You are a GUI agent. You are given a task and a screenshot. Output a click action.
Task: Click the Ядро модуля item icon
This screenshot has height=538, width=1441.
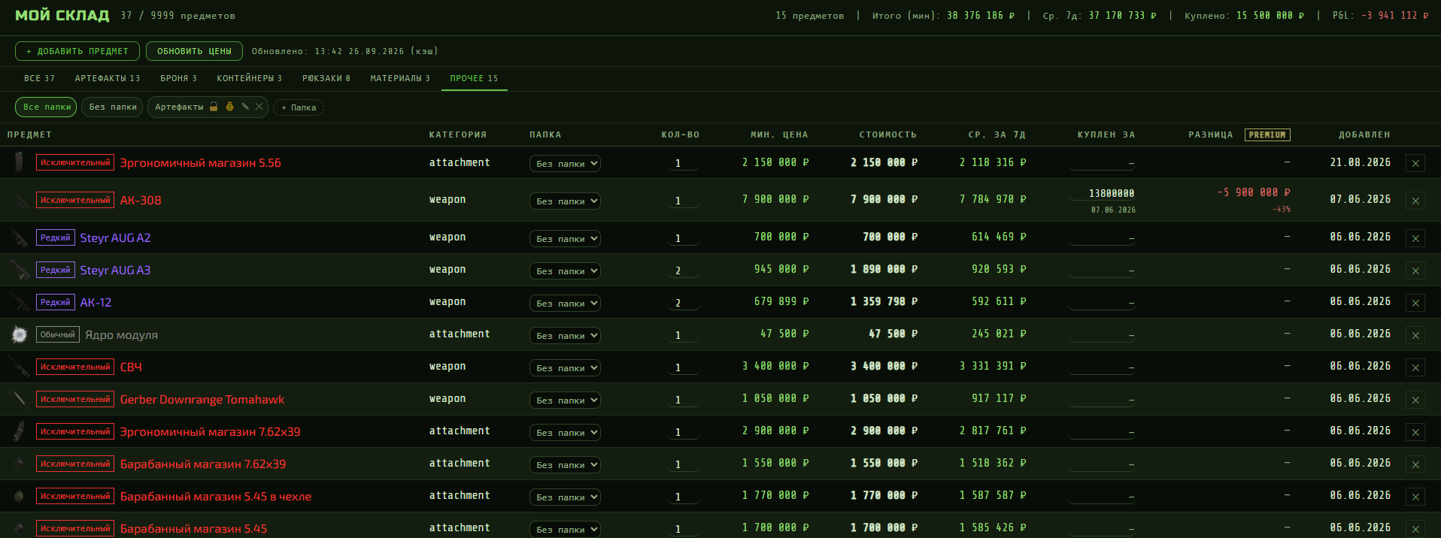click(x=20, y=334)
